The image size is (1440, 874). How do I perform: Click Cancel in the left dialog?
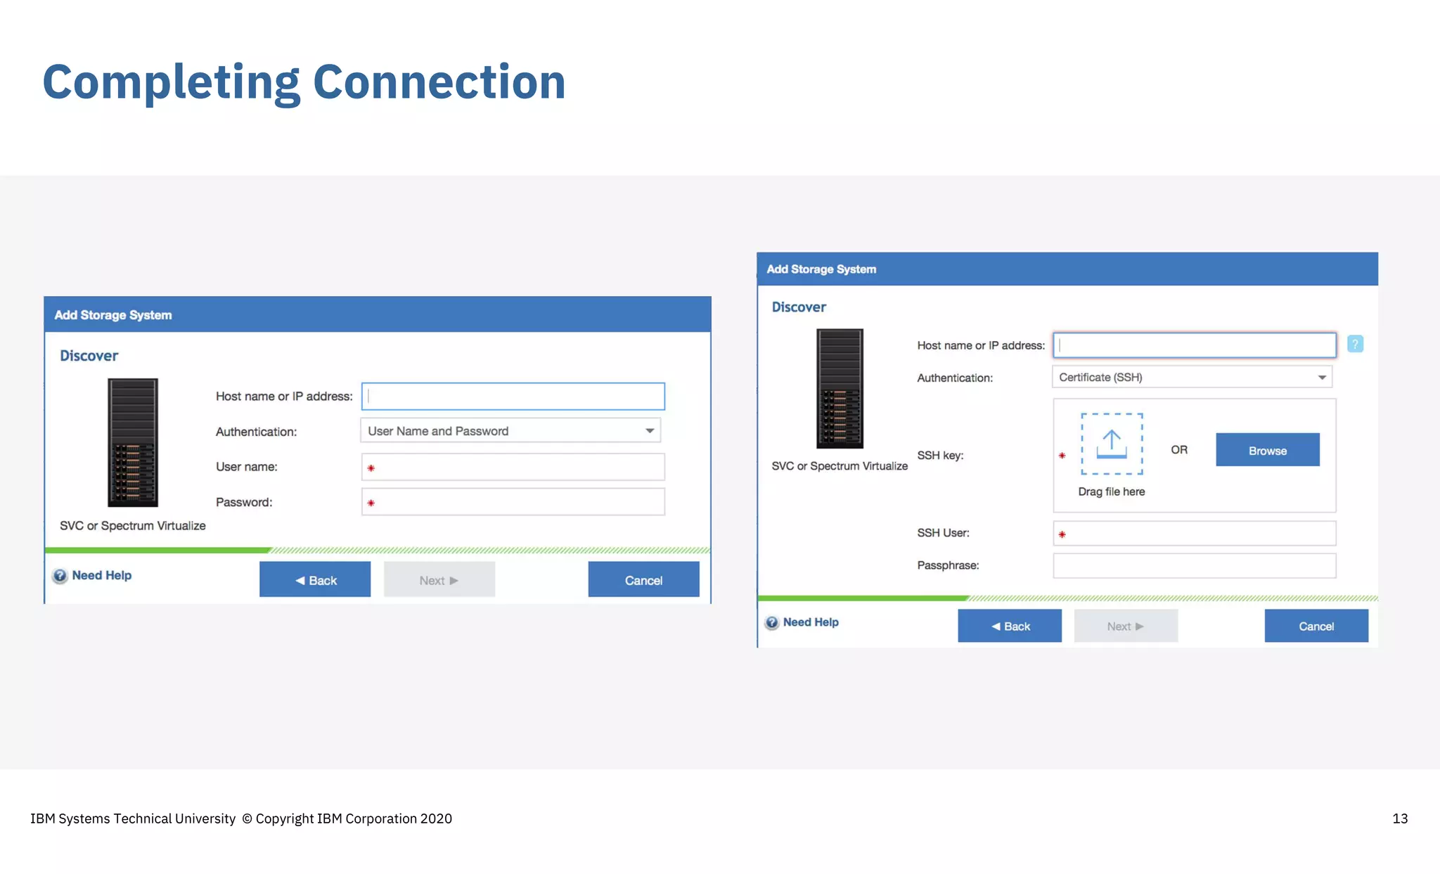click(x=643, y=579)
